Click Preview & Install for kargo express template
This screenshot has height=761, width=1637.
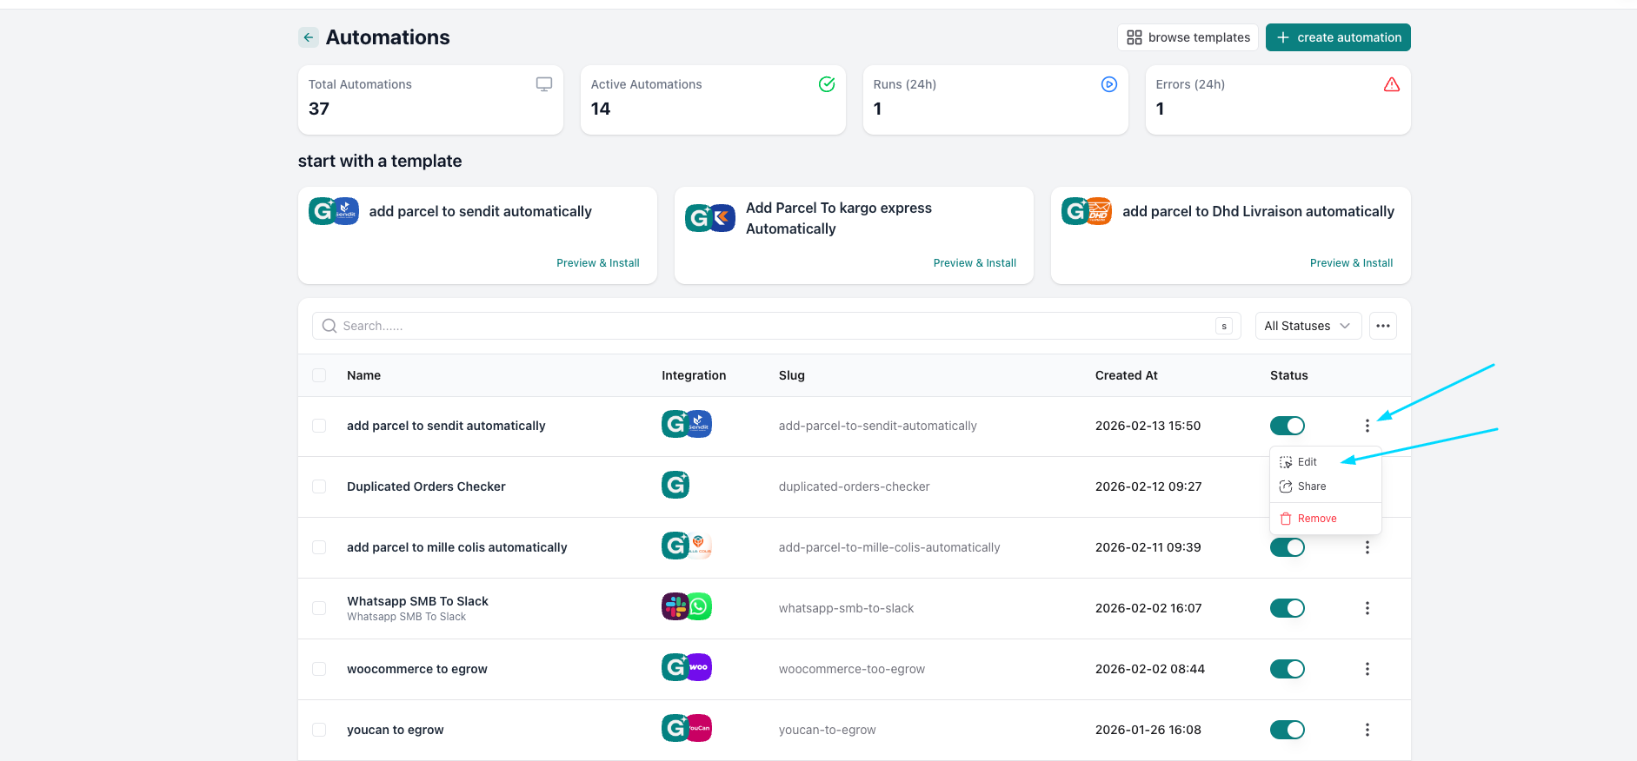point(974,263)
